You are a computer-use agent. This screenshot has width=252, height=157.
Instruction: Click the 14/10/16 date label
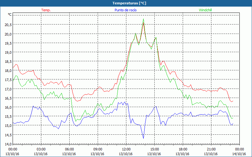(239, 154)
